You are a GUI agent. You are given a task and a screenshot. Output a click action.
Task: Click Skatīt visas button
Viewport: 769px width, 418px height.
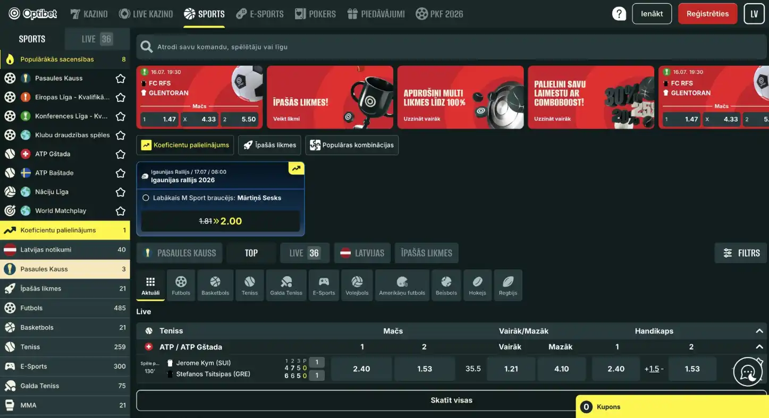point(451,400)
